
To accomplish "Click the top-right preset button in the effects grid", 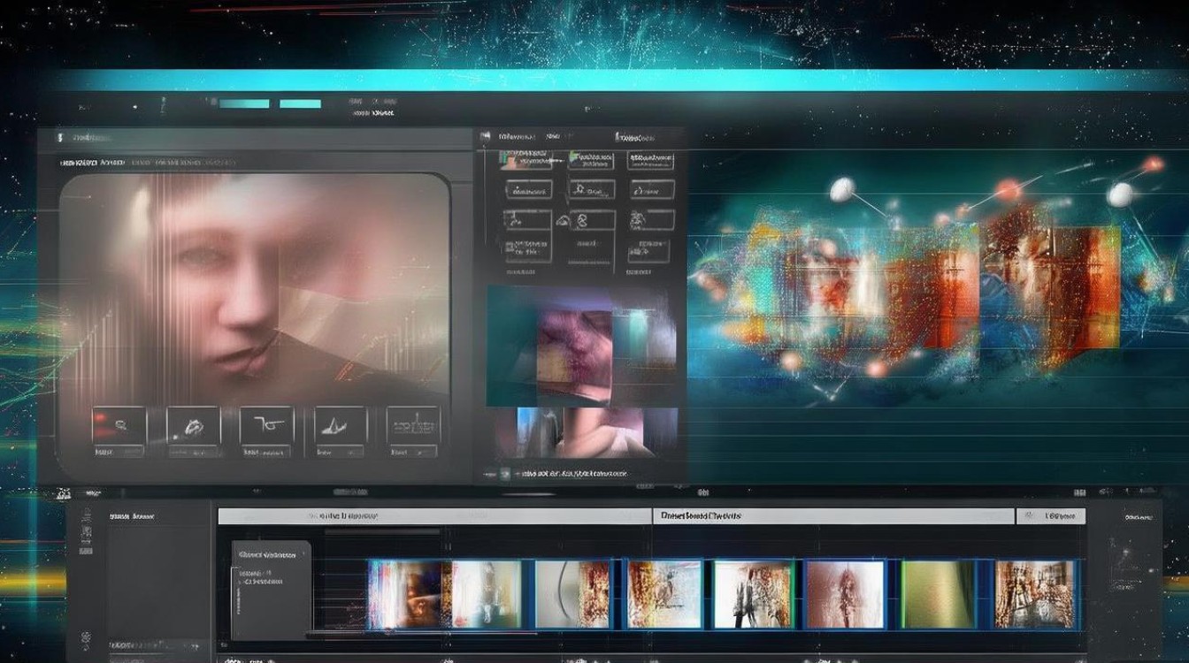I will click(x=650, y=160).
